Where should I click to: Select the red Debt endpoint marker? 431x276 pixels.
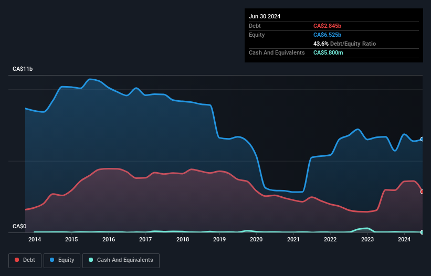pyautogui.click(x=422, y=192)
